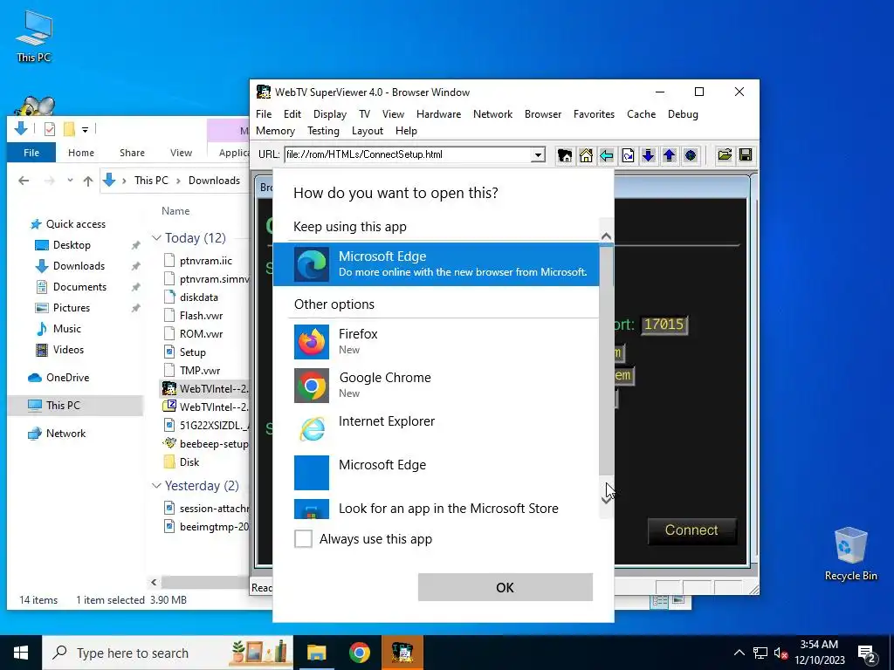Open the URL address dropdown in WebTV
Image resolution: width=894 pixels, height=670 pixels.
537,155
